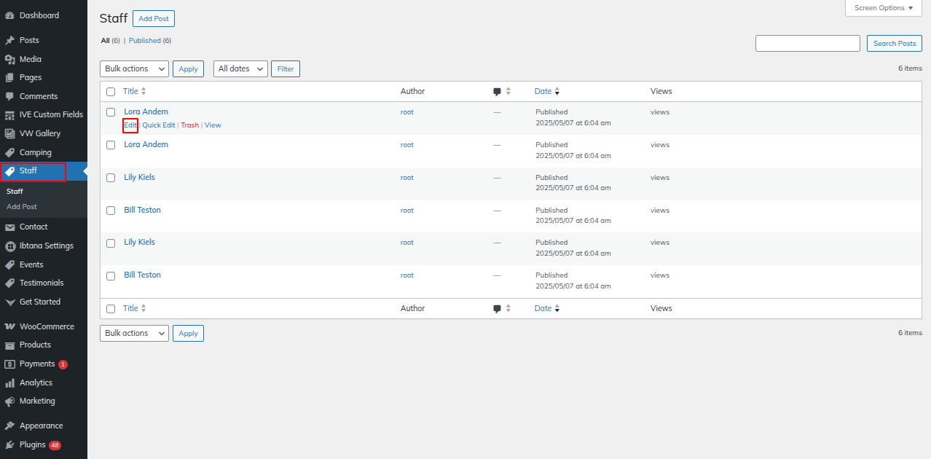Tick the checkbox for first Lily Kiels row
This screenshot has height=459, width=931.
111,178
